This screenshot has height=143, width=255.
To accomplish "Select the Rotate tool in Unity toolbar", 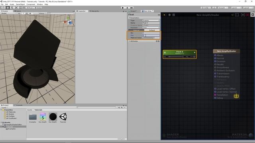I will click(x=12, y=8).
